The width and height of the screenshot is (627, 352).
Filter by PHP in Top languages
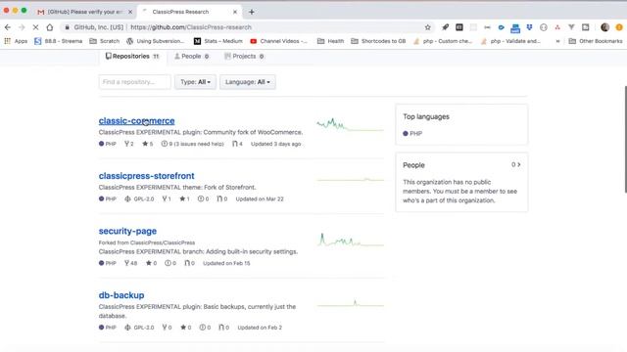pos(412,133)
